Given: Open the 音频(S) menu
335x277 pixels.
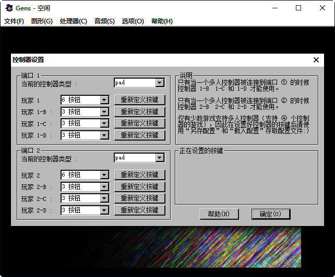Looking at the screenshot, I should click(104, 21).
